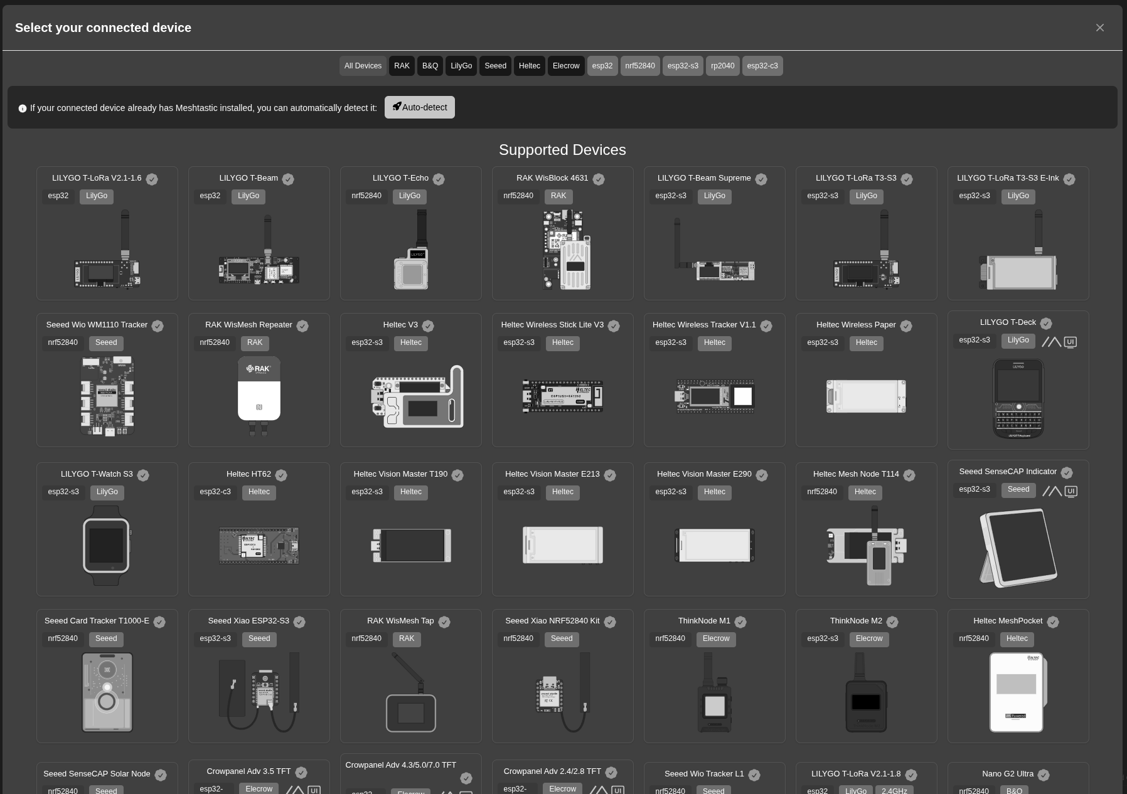Viewport: 1127px width, 794px height.
Task: Click the mountain logo icon on Seeed SenseCAP Indicator
Action: coord(1052,491)
